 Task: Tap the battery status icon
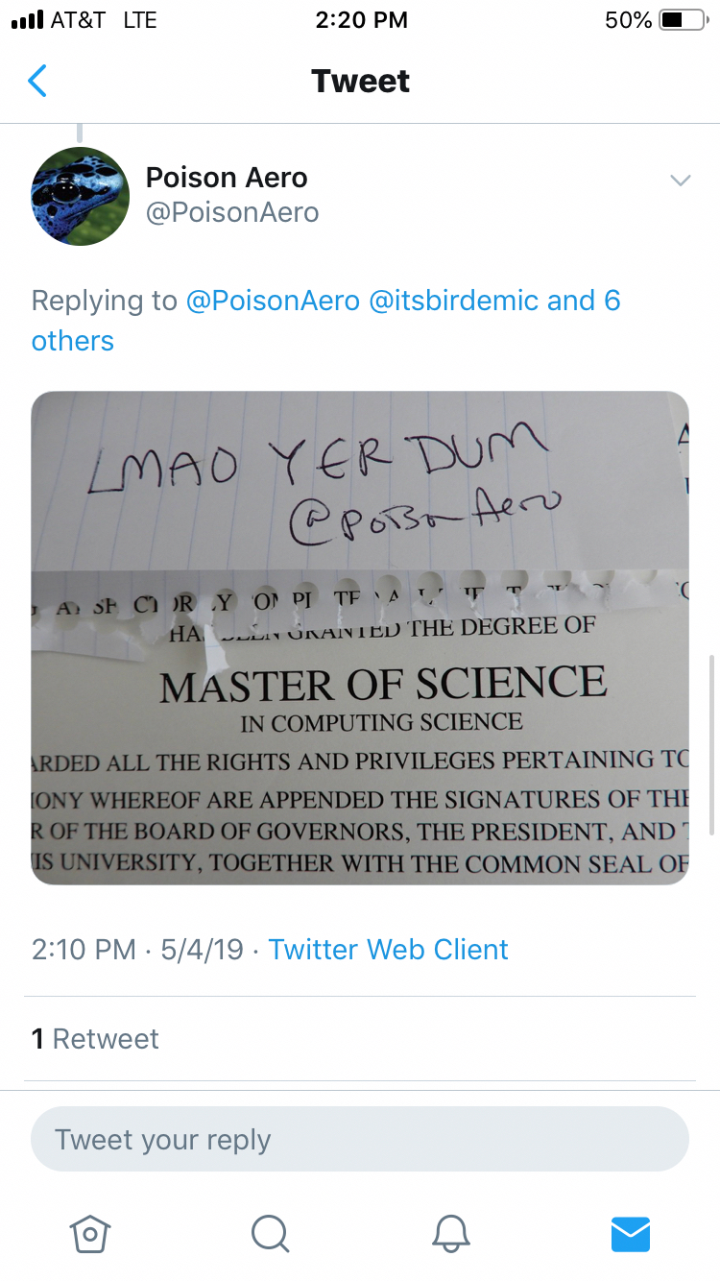684,20
